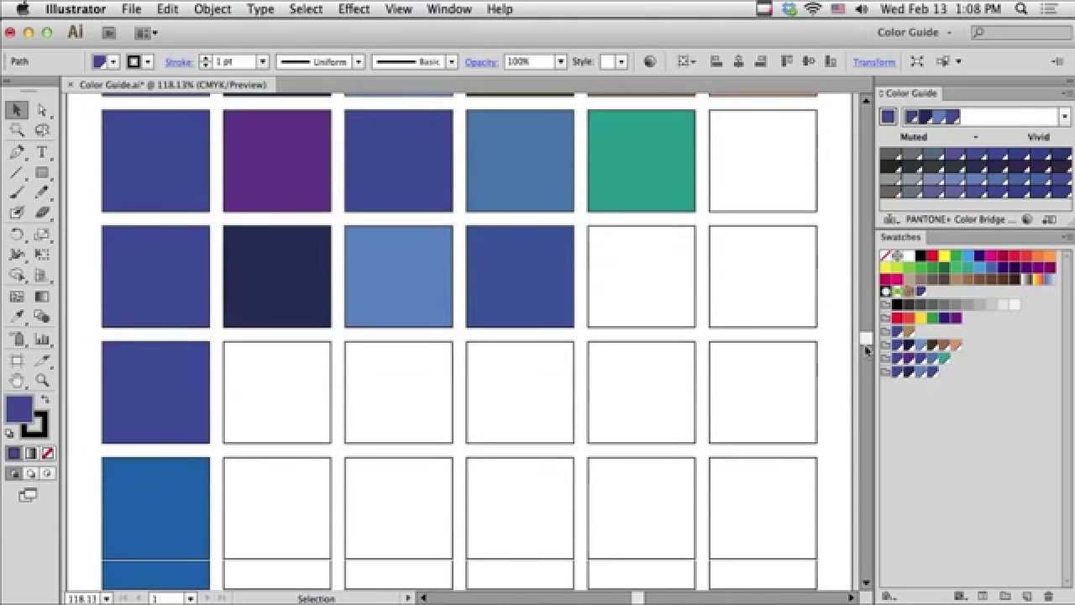The image size is (1075, 605).
Task: Open the fill color dropdown in control bar
Action: (113, 61)
